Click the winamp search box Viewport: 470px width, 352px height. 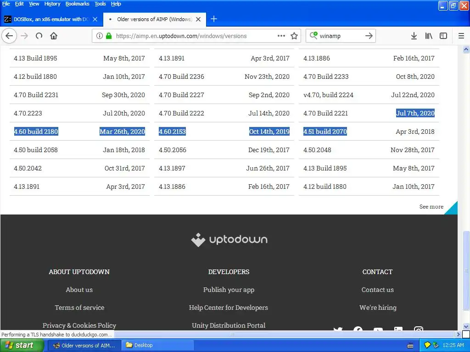(341, 36)
